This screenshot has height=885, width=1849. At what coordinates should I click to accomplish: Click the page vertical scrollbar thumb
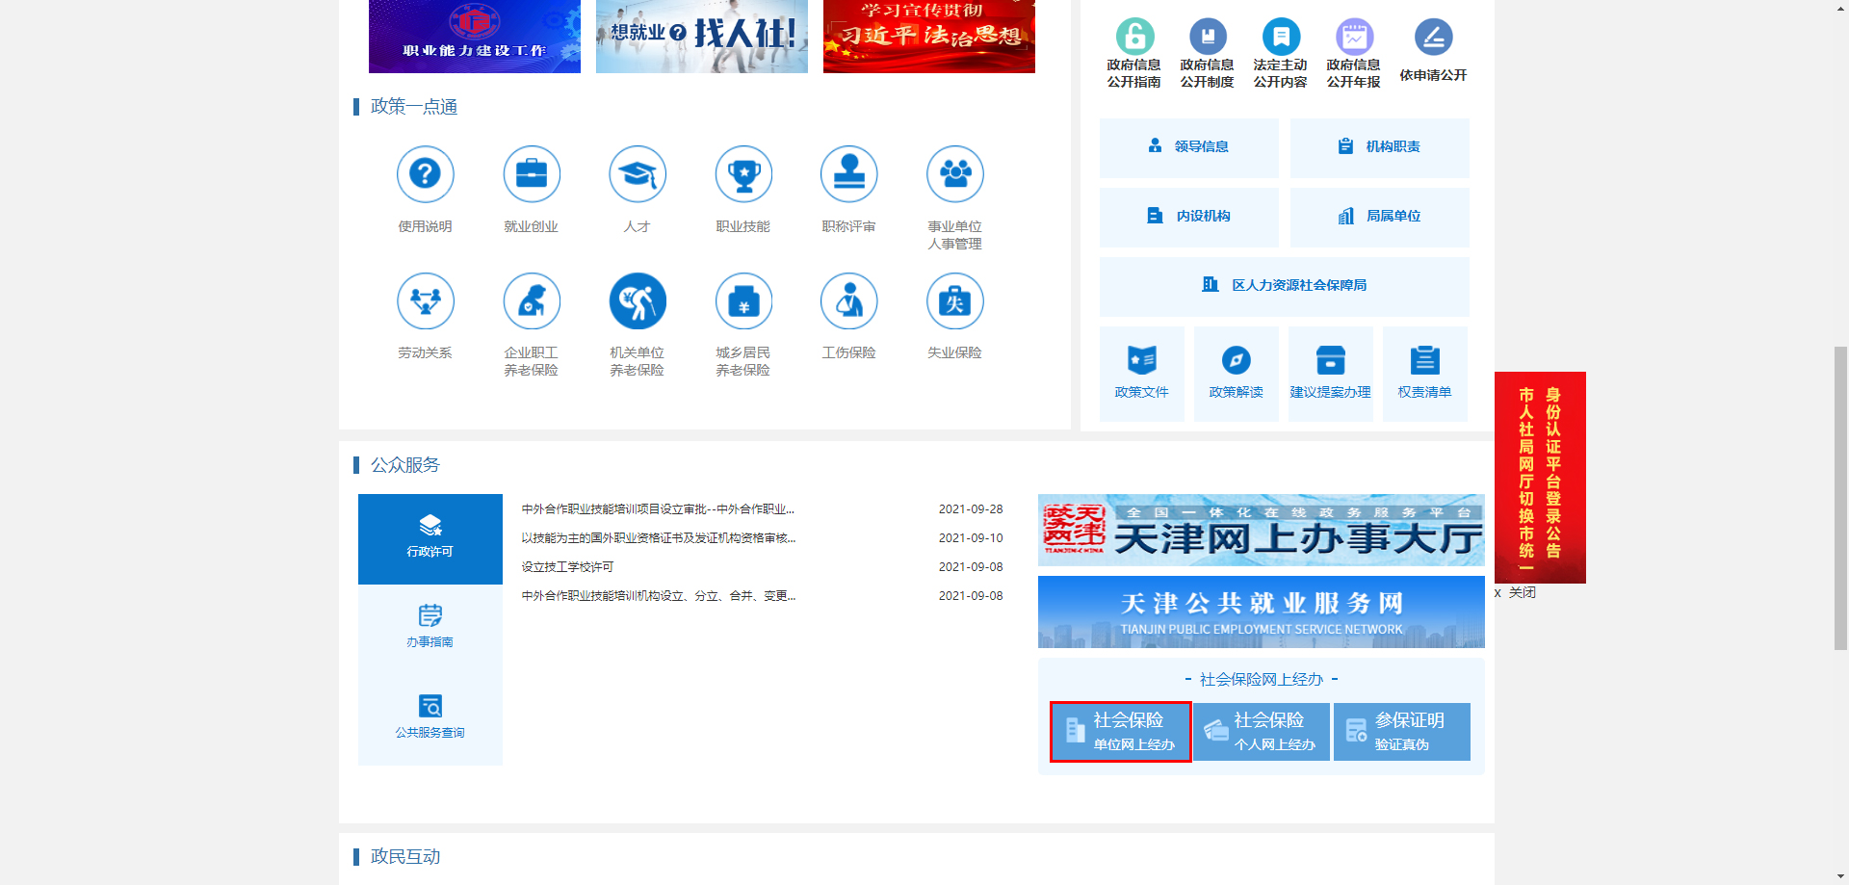[x=1840, y=498]
